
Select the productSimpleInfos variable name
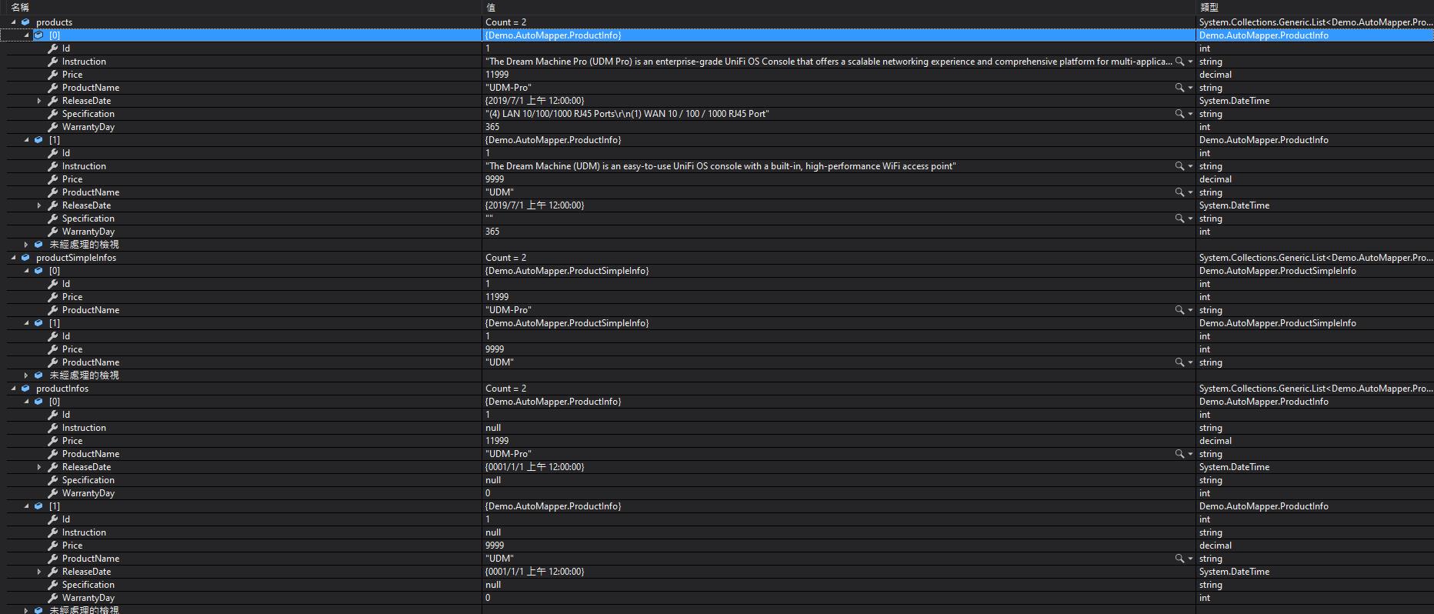76,258
